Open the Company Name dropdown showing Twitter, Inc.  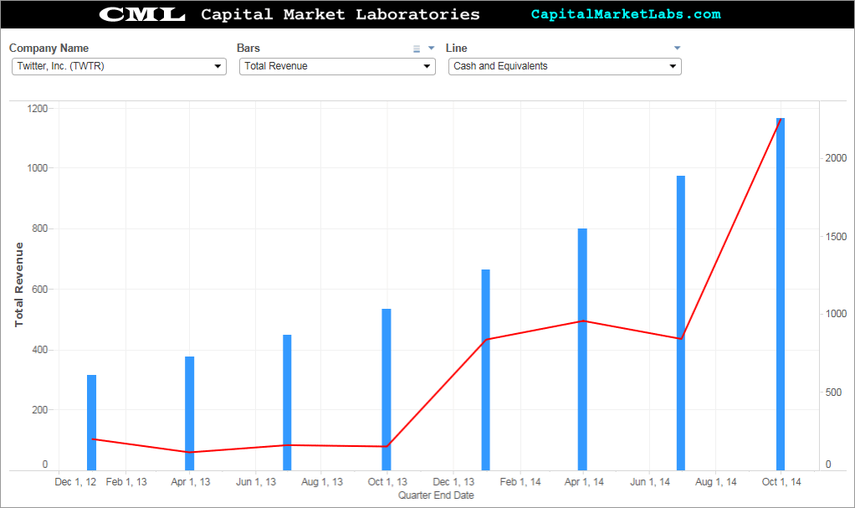point(119,66)
